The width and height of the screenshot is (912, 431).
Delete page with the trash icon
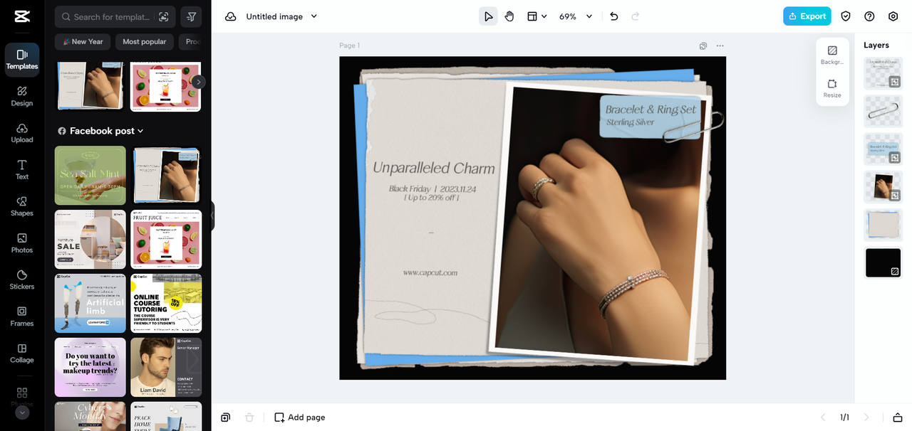click(x=249, y=417)
